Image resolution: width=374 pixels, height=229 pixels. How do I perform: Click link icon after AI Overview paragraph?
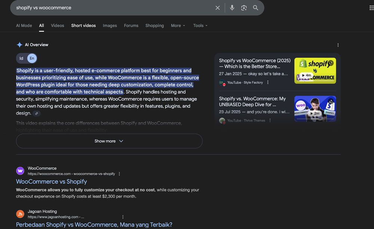[36, 113]
